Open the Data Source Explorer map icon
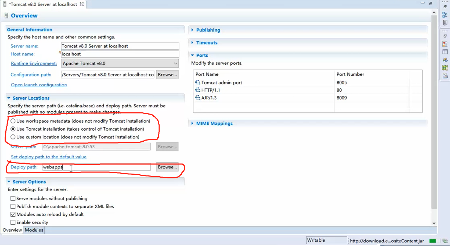The image size is (450, 246). 445,68
